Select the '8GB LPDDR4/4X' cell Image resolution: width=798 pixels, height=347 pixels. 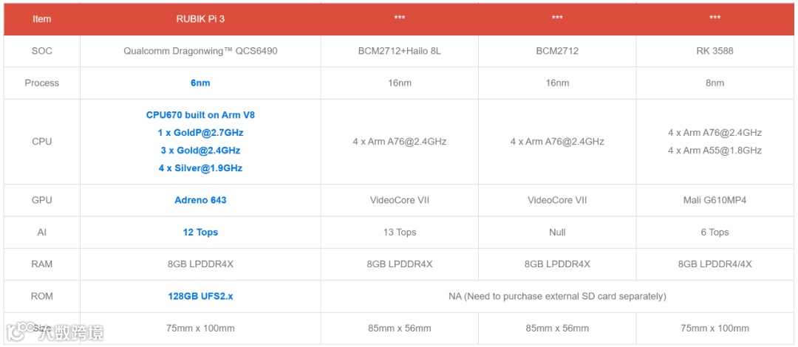pyautogui.click(x=715, y=264)
